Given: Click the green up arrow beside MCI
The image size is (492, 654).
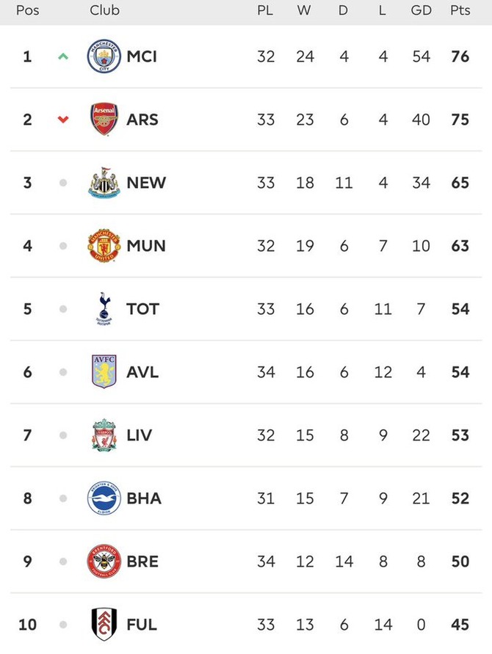Looking at the screenshot, I should pyautogui.click(x=63, y=57).
